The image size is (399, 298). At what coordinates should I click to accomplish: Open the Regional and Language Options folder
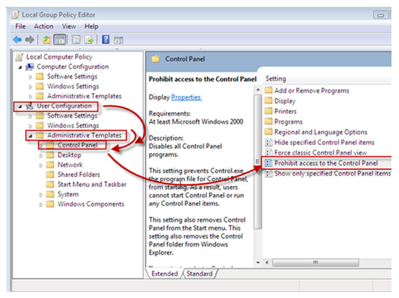(x=320, y=132)
